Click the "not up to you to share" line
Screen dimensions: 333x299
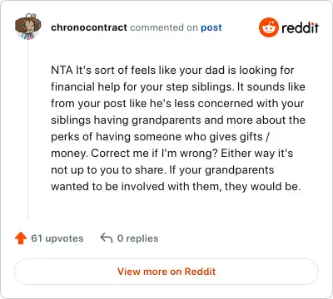point(162,169)
